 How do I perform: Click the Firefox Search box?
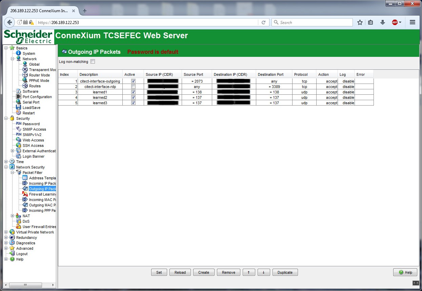[312, 23]
